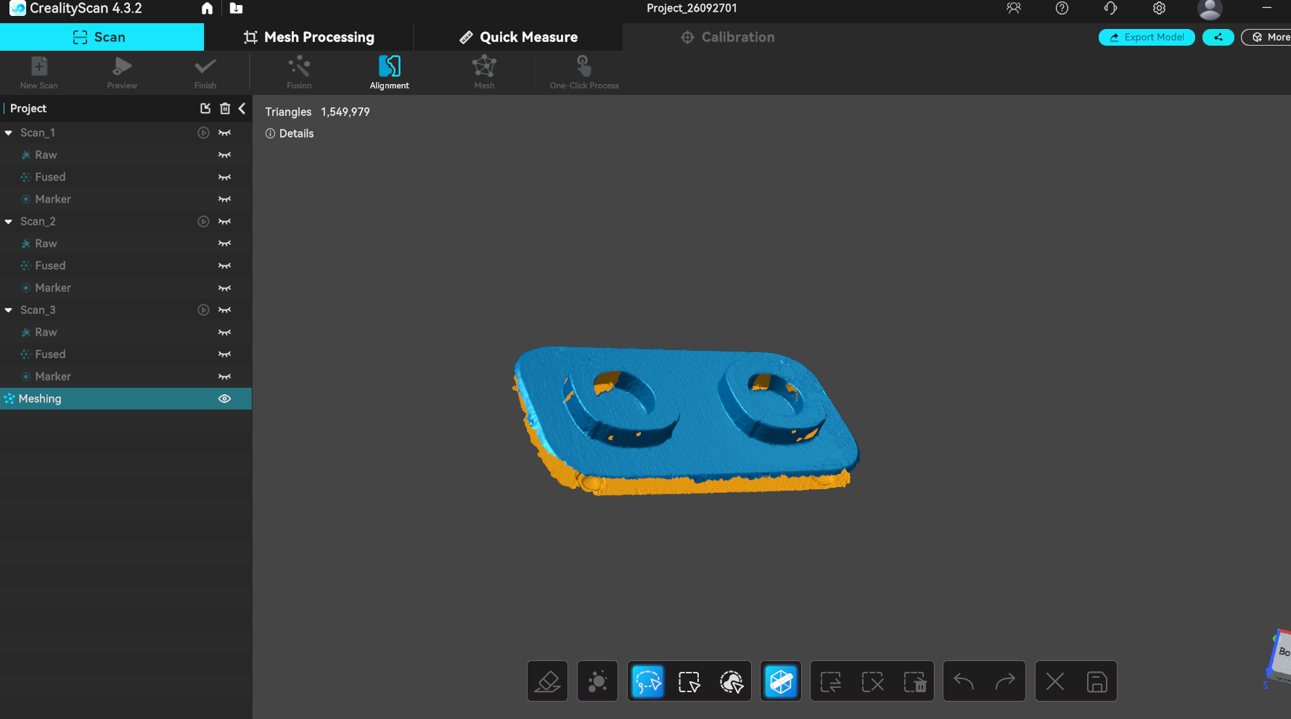This screenshot has width=1291, height=719.
Task: Cancel edits with the X icon
Action: pyautogui.click(x=1055, y=681)
